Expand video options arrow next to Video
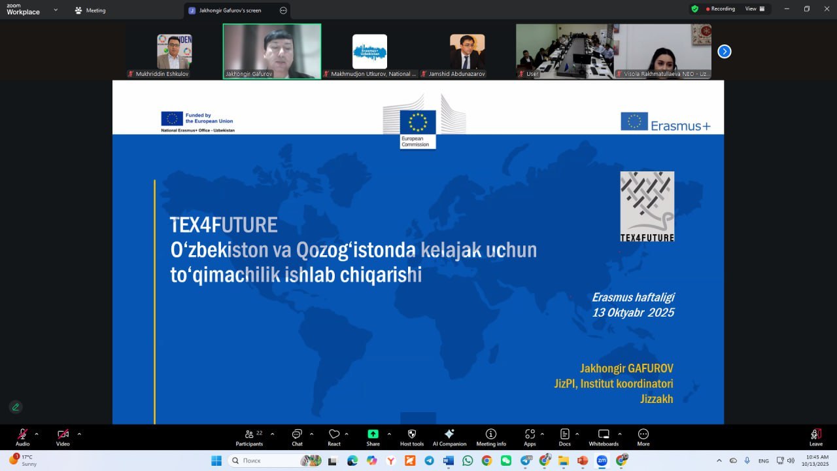This screenshot has height=471, width=837. coord(79,434)
